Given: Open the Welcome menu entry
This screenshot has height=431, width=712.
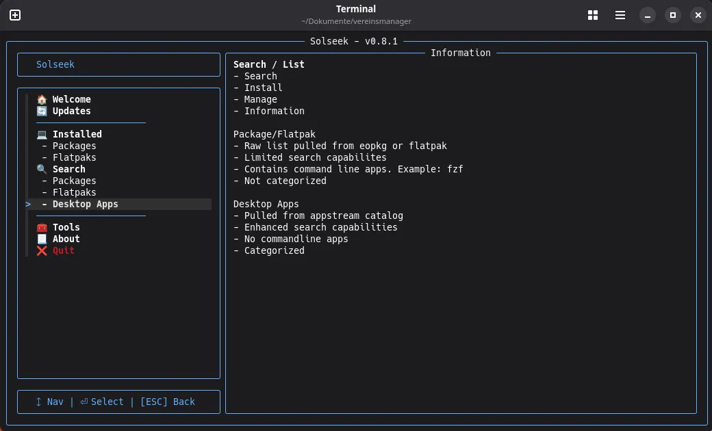Looking at the screenshot, I should [71, 99].
